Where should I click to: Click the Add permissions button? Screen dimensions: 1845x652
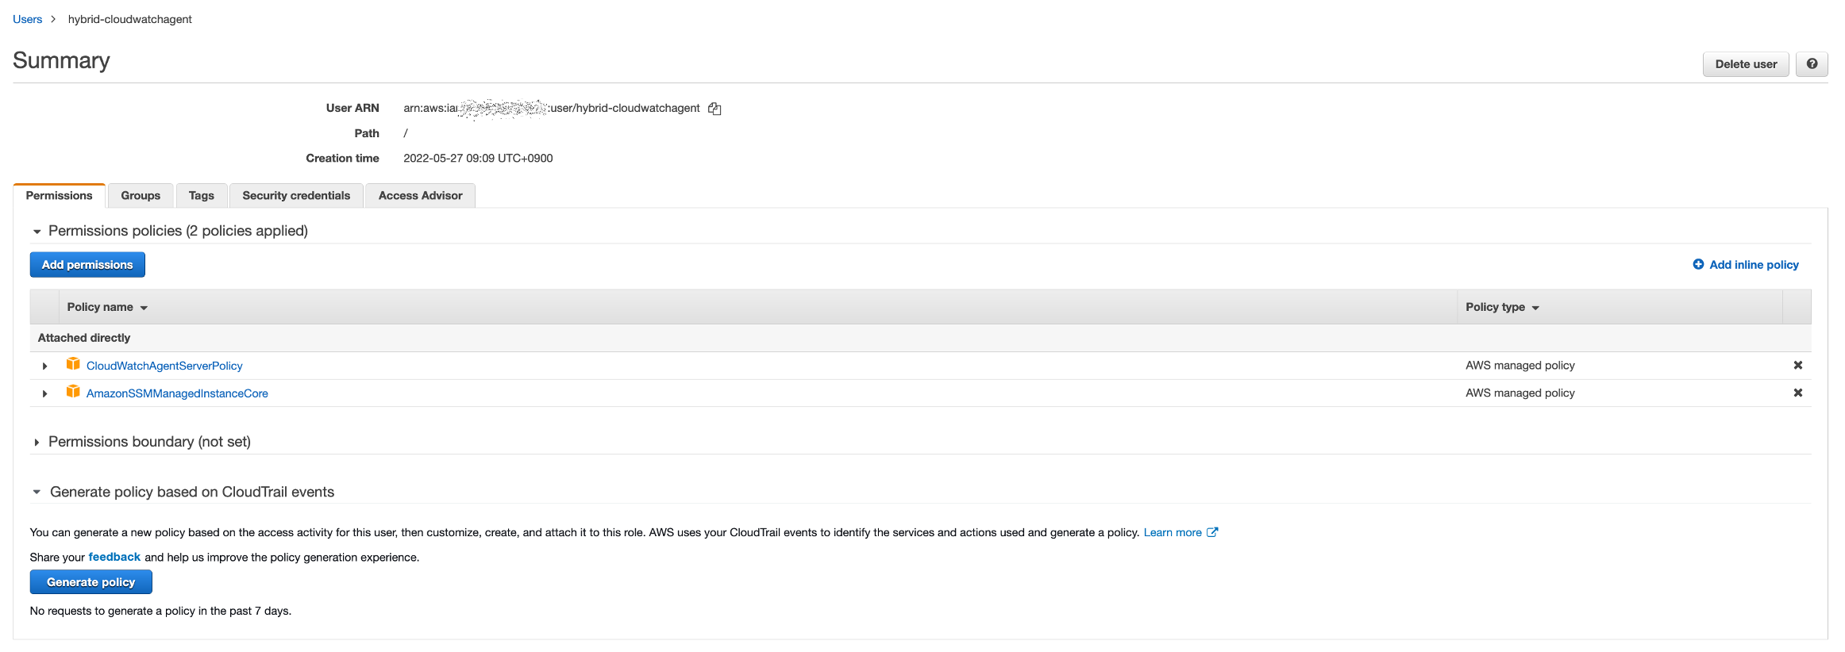pos(87,265)
